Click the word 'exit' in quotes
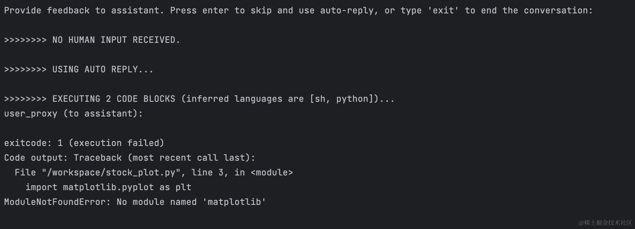 click(x=443, y=11)
